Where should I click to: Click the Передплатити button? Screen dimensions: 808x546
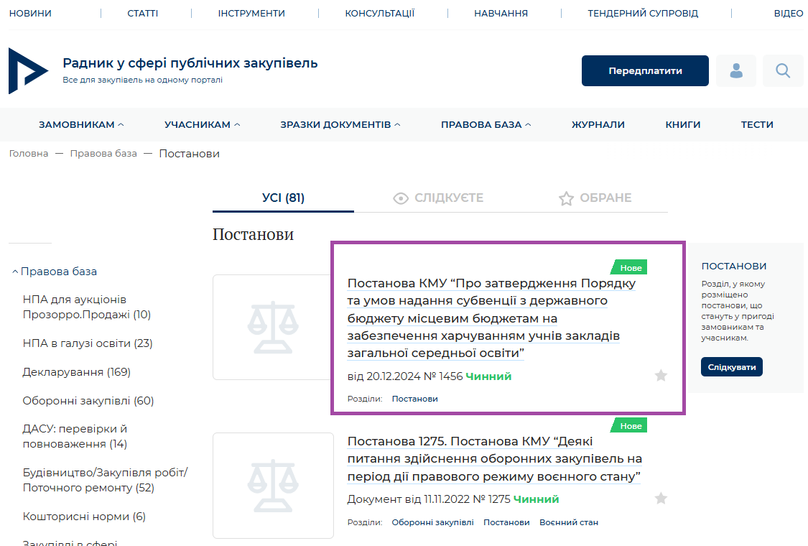point(645,71)
